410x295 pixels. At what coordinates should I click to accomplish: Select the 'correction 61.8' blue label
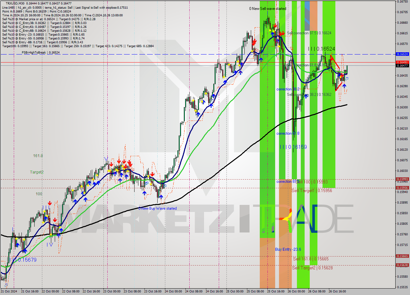pos(288,133)
